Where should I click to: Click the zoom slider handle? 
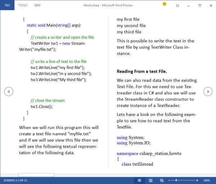pyautogui.click(x=176, y=180)
